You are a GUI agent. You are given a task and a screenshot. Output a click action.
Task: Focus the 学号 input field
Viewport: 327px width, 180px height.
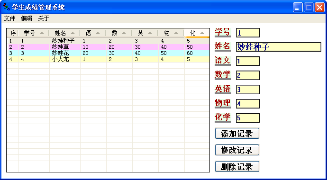point(248,33)
